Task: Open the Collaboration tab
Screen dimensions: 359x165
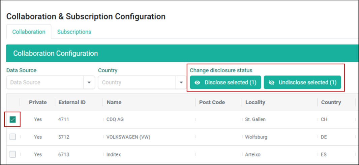Action: (29, 32)
